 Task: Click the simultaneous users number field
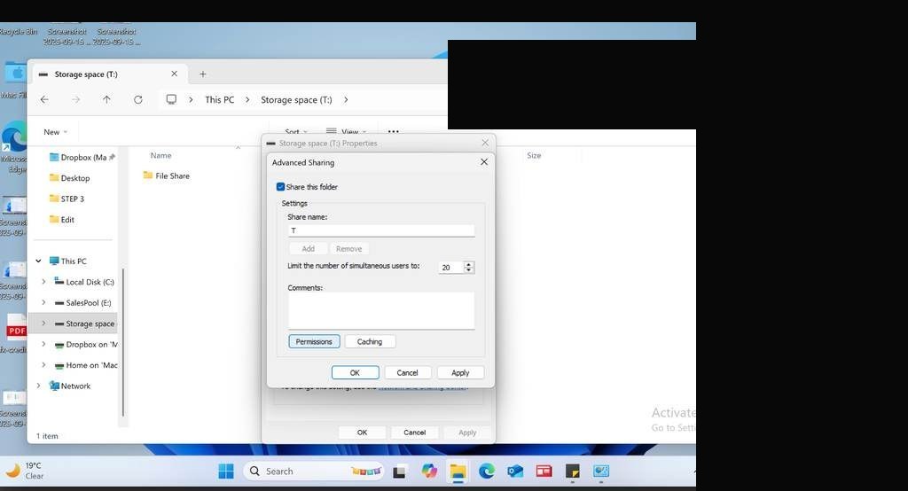pos(451,267)
